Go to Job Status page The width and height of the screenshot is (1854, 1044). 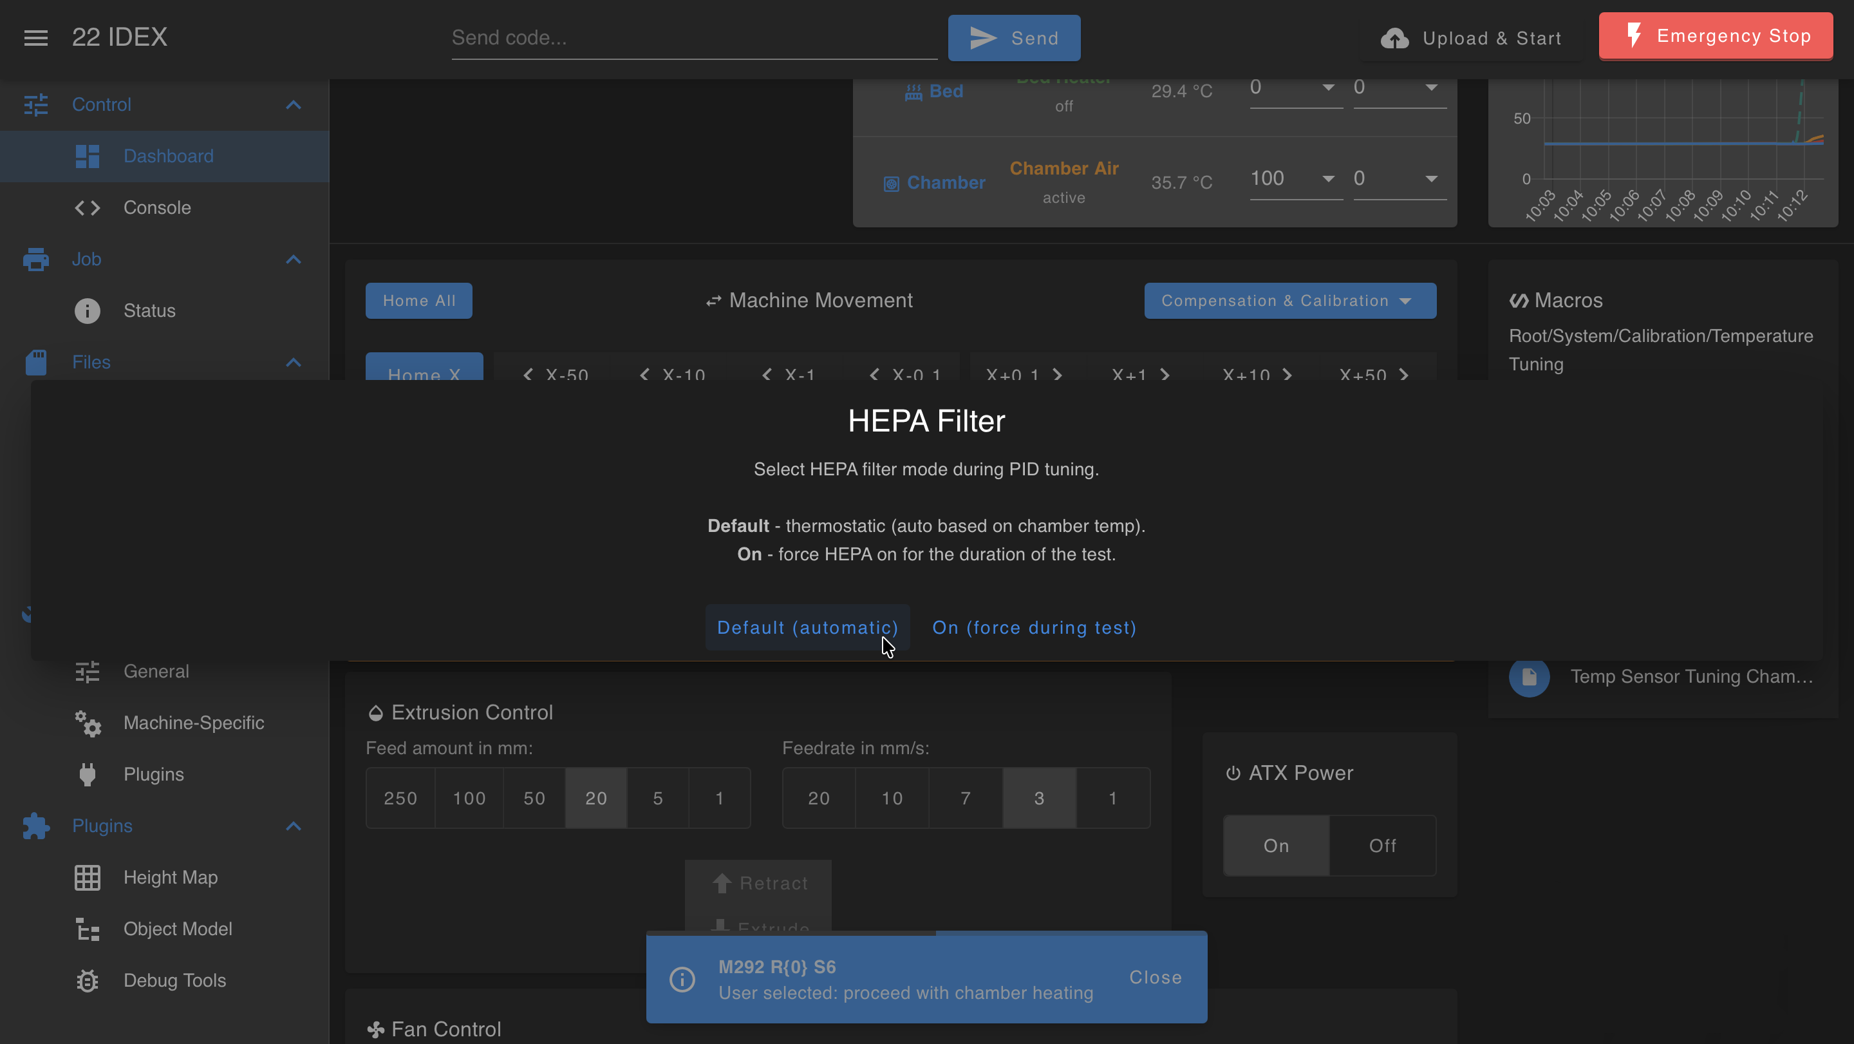pos(165,311)
